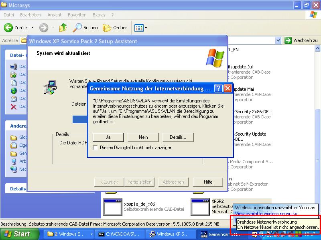Click the Details... button in dialog
321x240 pixels.
click(178, 137)
